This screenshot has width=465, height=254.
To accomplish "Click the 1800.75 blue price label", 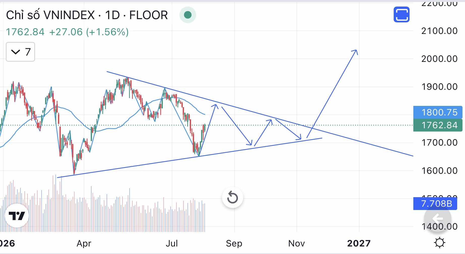I will pos(438,112).
